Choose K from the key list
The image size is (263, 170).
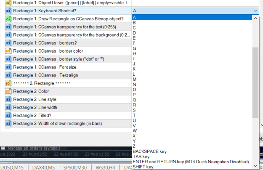(x=192, y=69)
